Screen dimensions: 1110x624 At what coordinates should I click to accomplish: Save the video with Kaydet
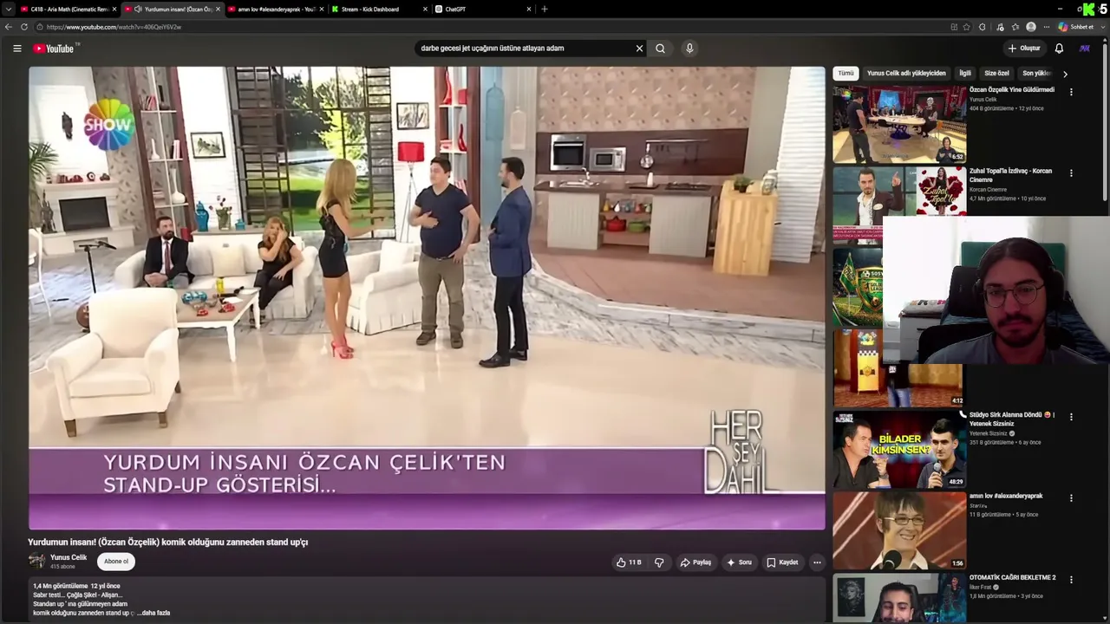[x=782, y=562]
